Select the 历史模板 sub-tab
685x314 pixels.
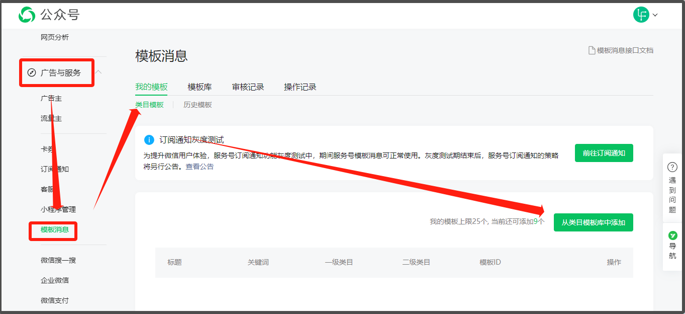pos(198,105)
